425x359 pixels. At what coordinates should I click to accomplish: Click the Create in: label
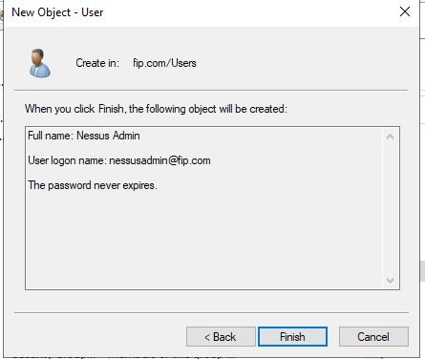[x=97, y=63]
